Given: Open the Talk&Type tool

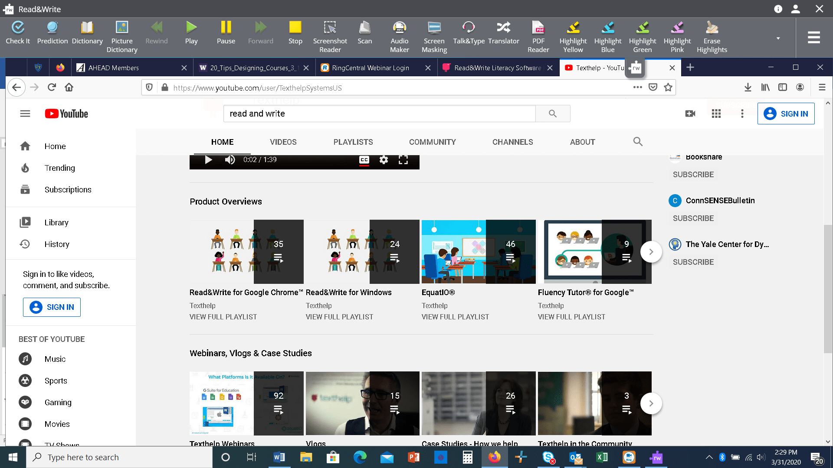Looking at the screenshot, I should coord(469,33).
